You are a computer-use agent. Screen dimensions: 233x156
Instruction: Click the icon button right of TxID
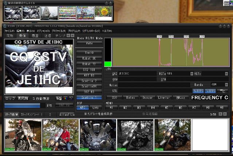coord(222,91)
